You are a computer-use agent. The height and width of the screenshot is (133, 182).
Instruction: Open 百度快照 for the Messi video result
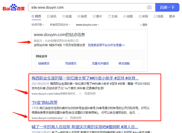click(x=90, y=94)
